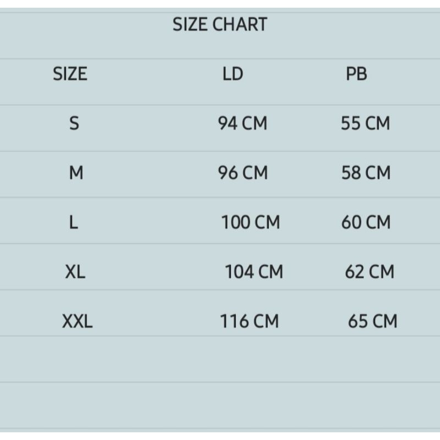Select the 62 CM cell
Image resolution: width=440 pixels, height=440 pixels.
[x=370, y=272]
